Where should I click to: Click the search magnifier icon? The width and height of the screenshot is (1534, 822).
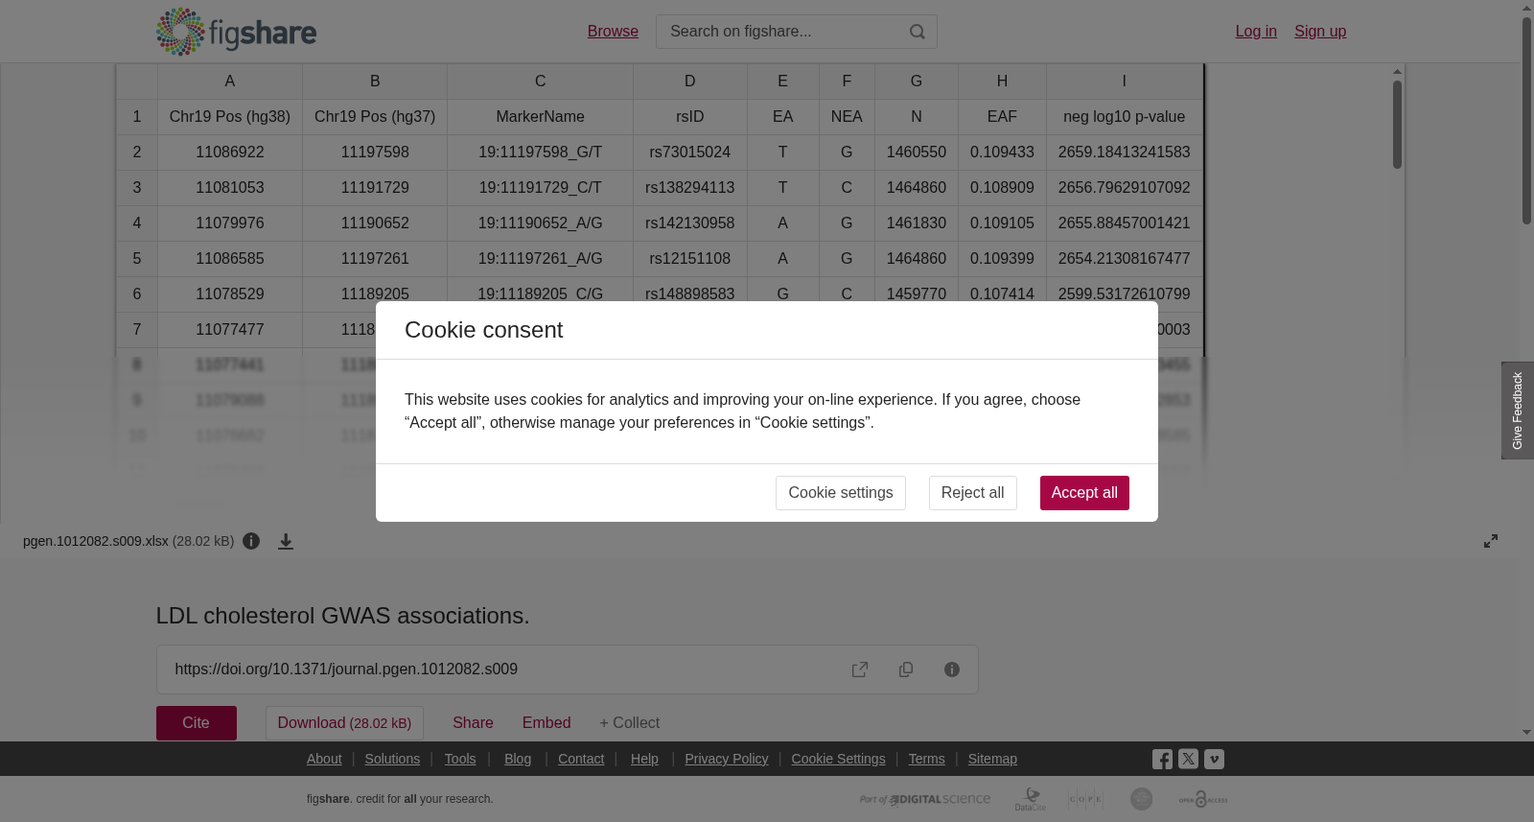pyautogui.click(x=918, y=32)
